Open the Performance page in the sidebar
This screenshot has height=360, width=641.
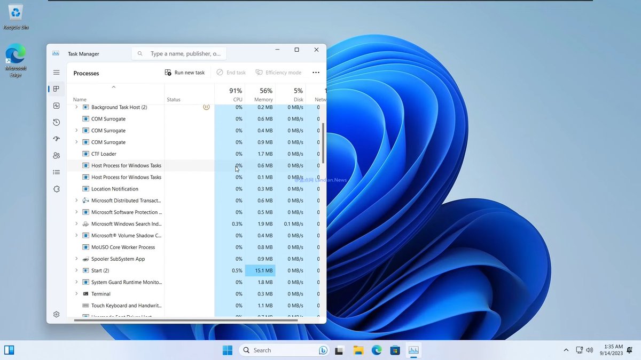[56, 106]
